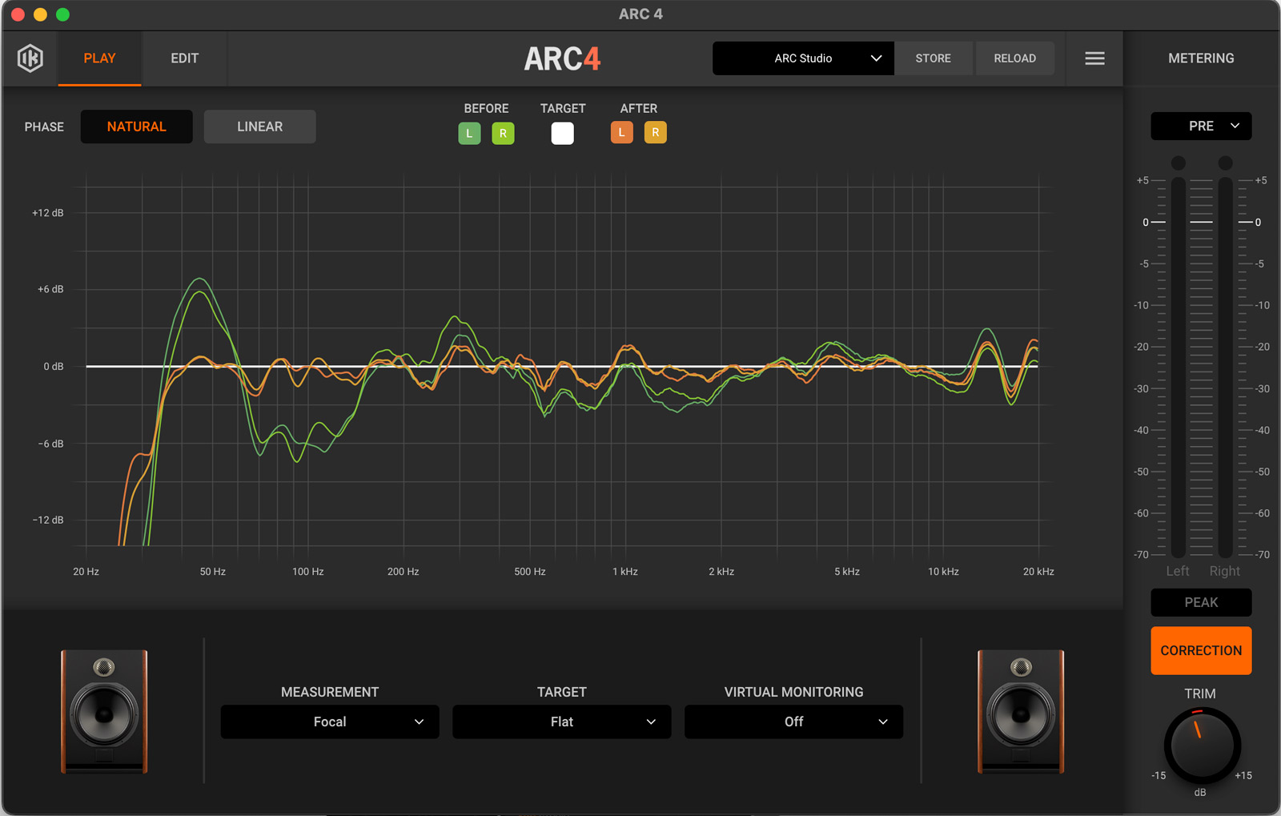
Task: Click the right speaker image
Action: (1021, 711)
